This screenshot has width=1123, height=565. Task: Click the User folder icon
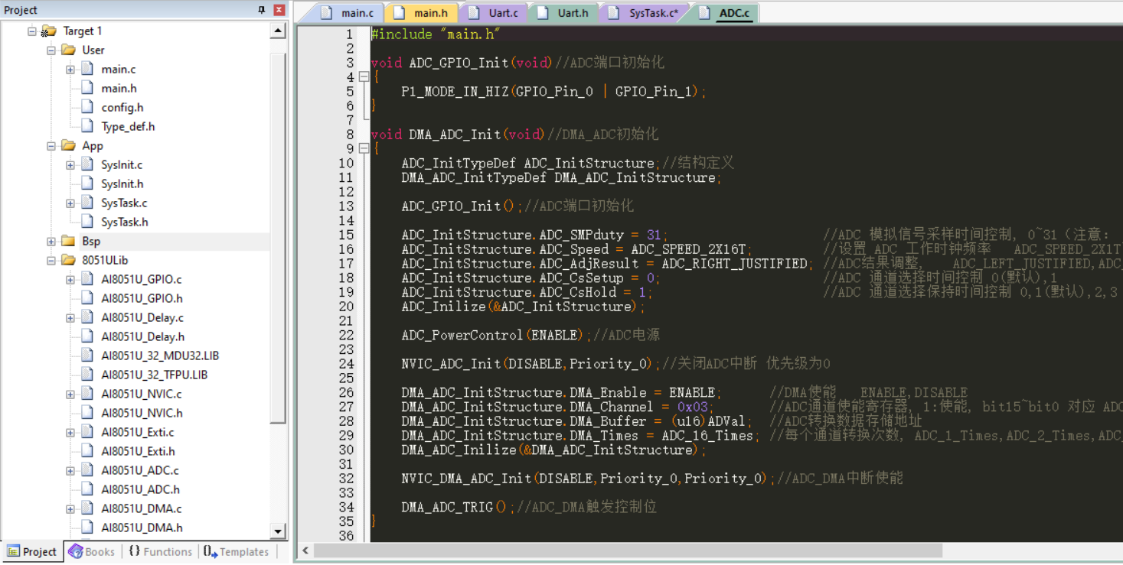pos(68,50)
